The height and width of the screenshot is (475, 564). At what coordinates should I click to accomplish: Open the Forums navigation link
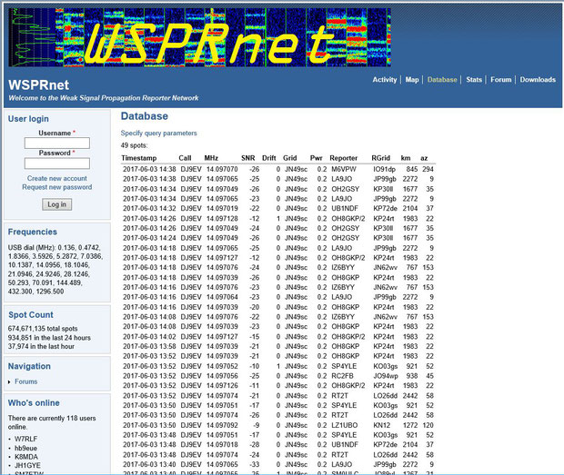[x=25, y=381]
